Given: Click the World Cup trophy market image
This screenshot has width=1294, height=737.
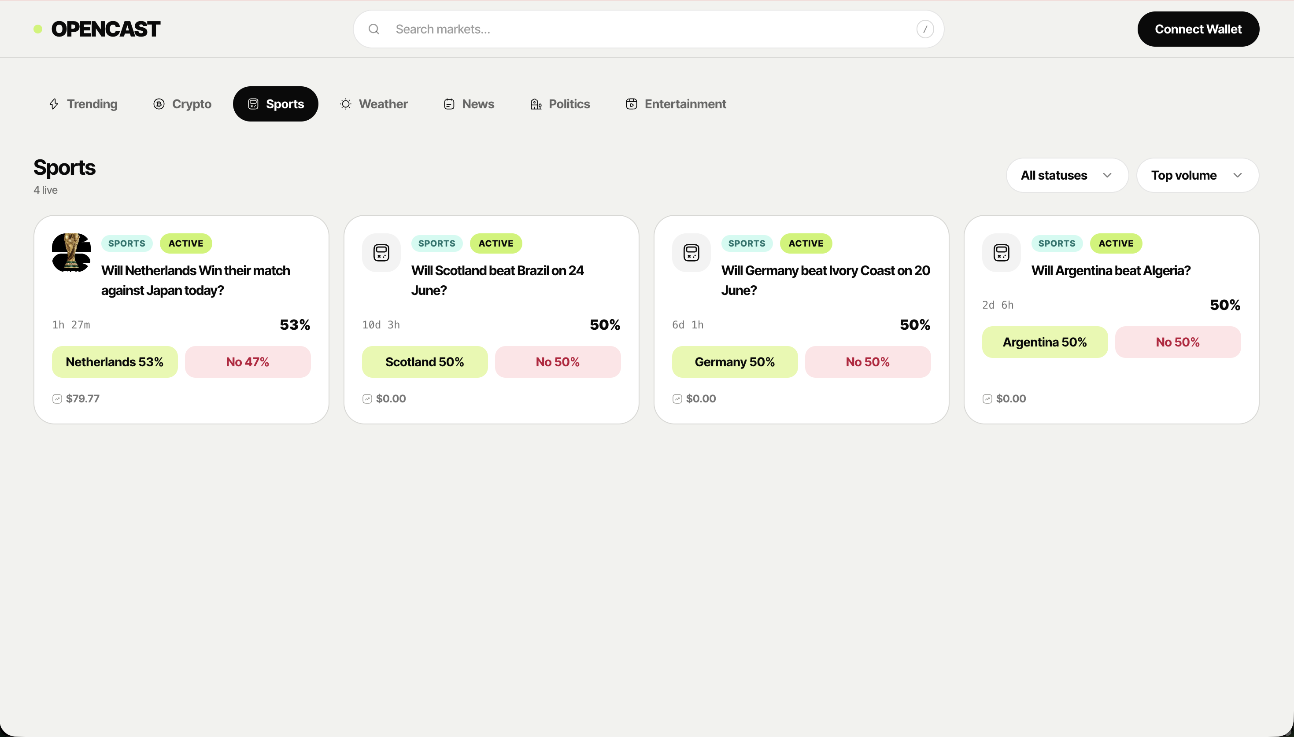Looking at the screenshot, I should (71, 253).
